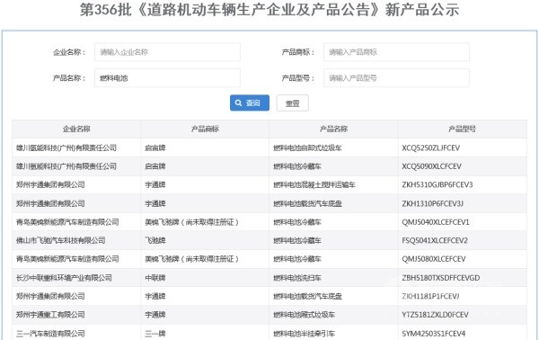Viewport: 539px width, 340px height.
Task: Click the 产品商标 column header
Action: coord(205,129)
